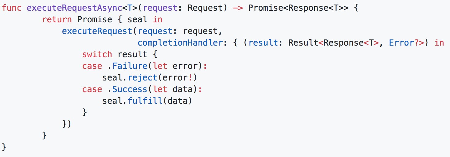Click the Result type name
This screenshot has width=450, height=157.
(303, 43)
